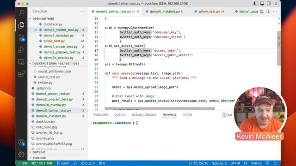Screen dimensions: 296x166
Task: Select the Terminal panel tab
Action: tap(169, 115)
